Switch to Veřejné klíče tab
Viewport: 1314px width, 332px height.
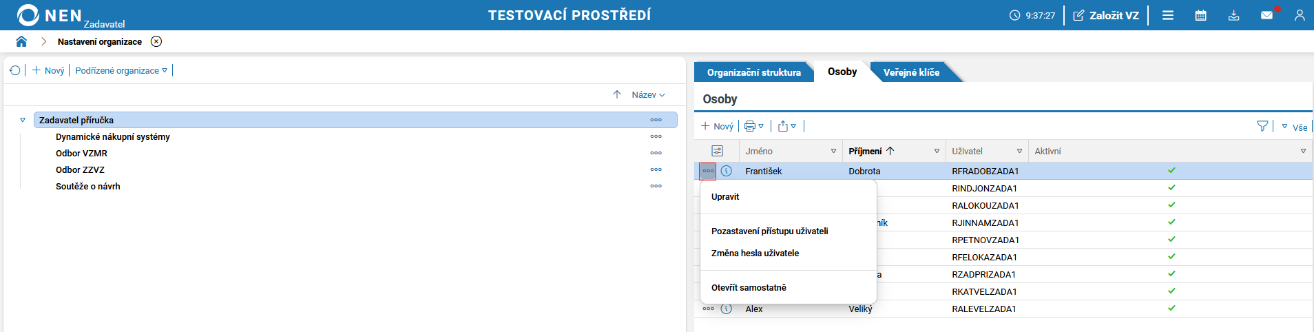911,72
